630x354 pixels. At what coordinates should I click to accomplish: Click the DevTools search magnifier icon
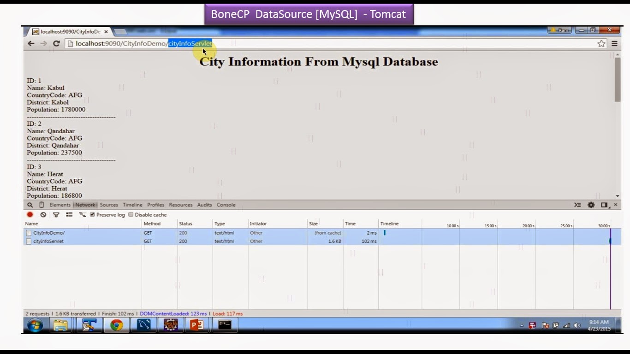tap(30, 205)
